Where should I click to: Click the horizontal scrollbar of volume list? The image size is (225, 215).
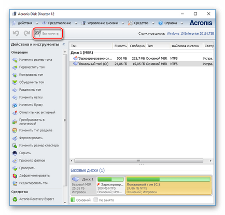pyautogui.click(x=138, y=160)
